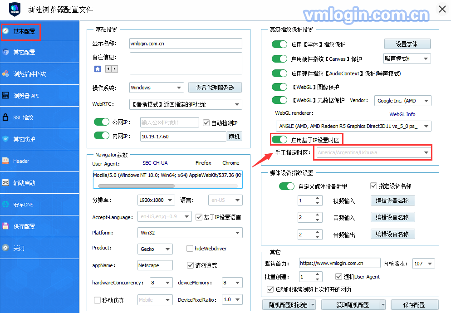Screen dimensions: 451x313
Task: Toggle the Canvas fingerprint protection switch
Action: pos(279,59)
